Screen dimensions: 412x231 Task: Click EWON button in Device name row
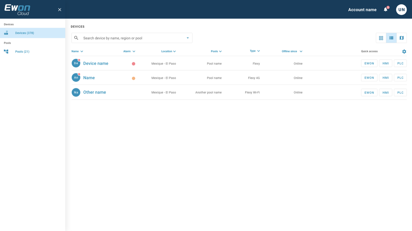(x=369, y=63)
